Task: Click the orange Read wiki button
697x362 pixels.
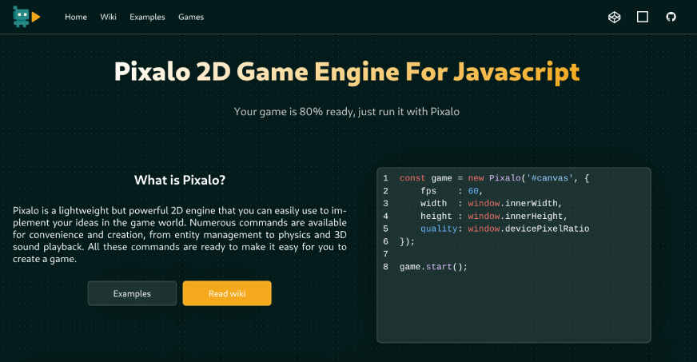Action: [x=227, y=293]
